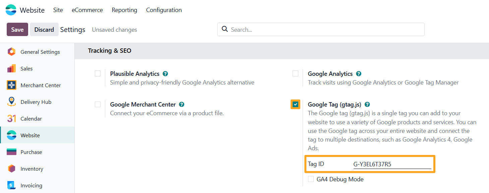Open help icon beside Plausible Analytics
The image size is (489, 193).
pos(165,74)
